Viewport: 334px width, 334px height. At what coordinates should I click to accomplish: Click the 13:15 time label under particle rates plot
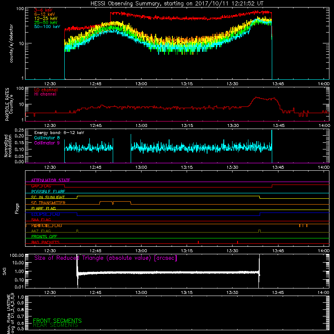click(187, 126)
